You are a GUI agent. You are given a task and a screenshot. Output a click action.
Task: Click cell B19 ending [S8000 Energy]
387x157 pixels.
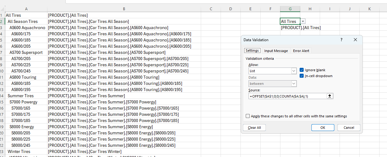[124, 127]
